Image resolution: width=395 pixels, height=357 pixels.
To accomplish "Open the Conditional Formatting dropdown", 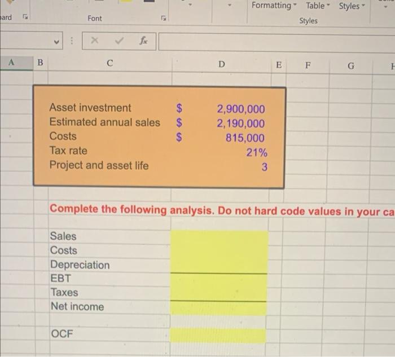I will 274,5.
